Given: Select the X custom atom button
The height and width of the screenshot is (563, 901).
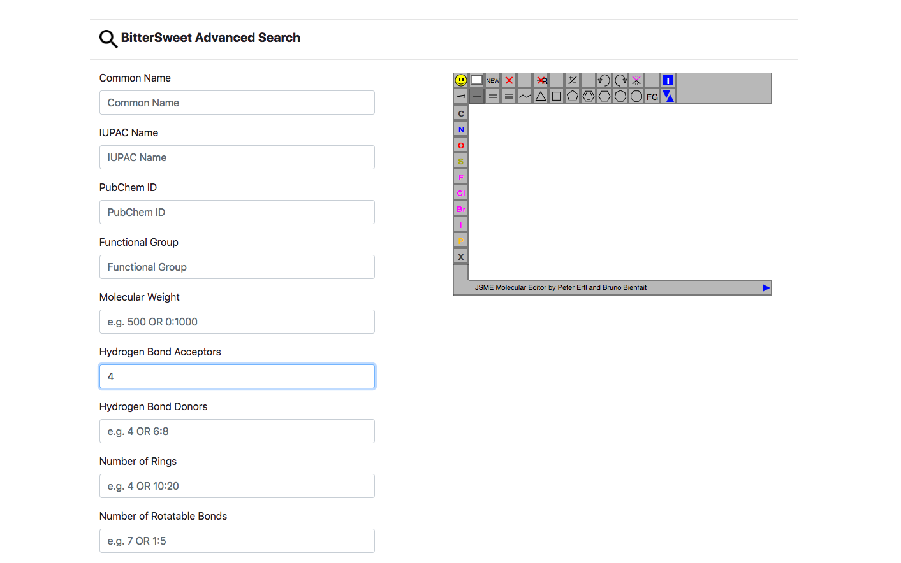Looking at the screenshot, I should (x=461, y=257).
